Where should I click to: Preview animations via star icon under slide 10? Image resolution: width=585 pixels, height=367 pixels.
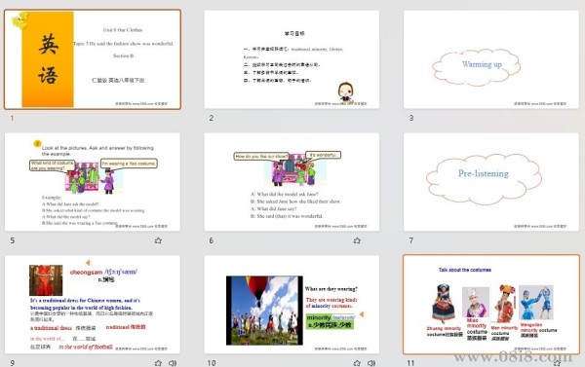[x=357, y=363]
